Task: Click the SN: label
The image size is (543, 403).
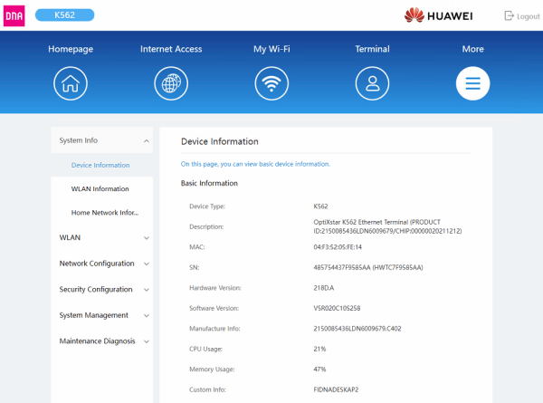Action: point(195,267)
